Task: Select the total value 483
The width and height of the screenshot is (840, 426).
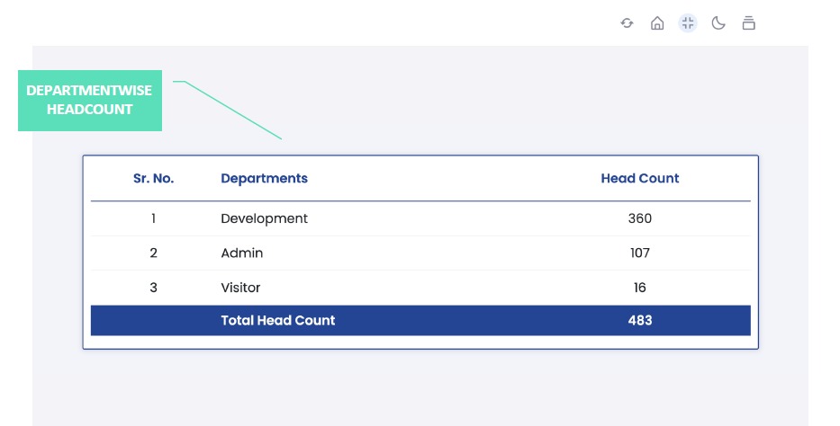Action: [x=639, y=320]
